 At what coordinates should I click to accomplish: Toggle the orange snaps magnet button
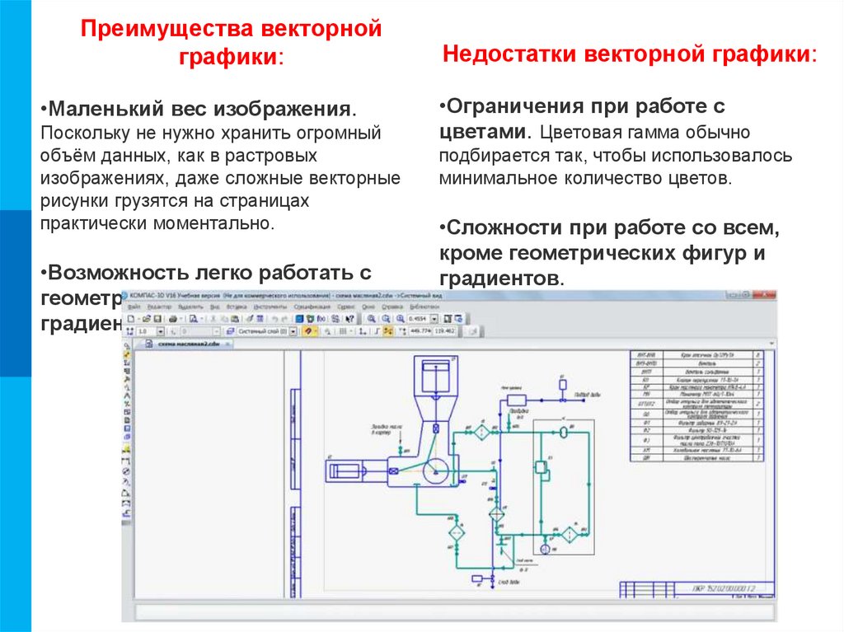(x=308, y=331)
